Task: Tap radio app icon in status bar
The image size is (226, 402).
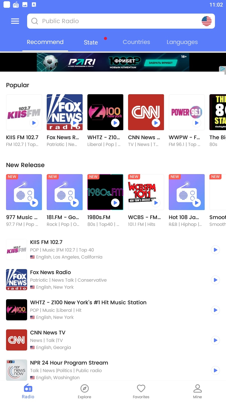Action: click(16, 5)
